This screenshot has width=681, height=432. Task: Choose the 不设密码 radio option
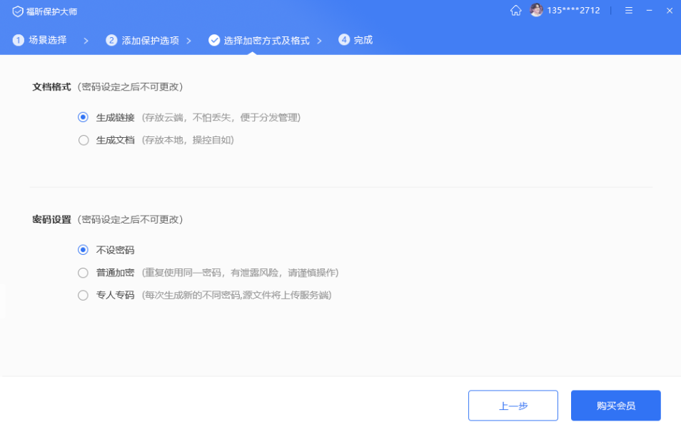84,250
